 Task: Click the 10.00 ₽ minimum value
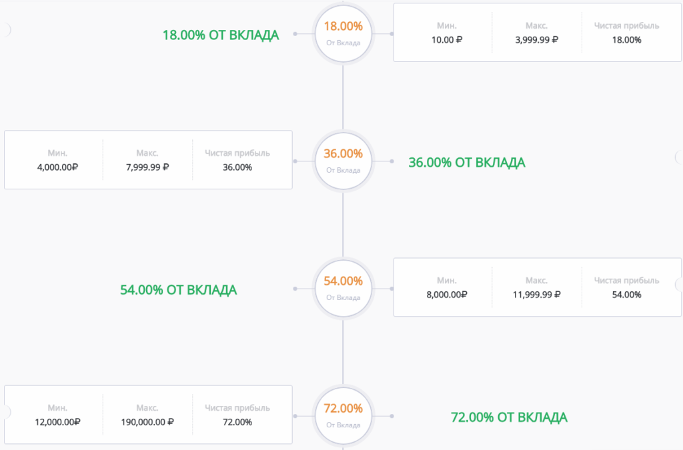coord(447,40)
